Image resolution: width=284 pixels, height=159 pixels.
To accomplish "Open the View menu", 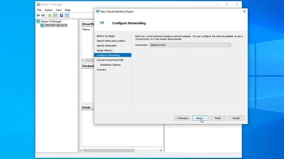I will click(59, 10).
